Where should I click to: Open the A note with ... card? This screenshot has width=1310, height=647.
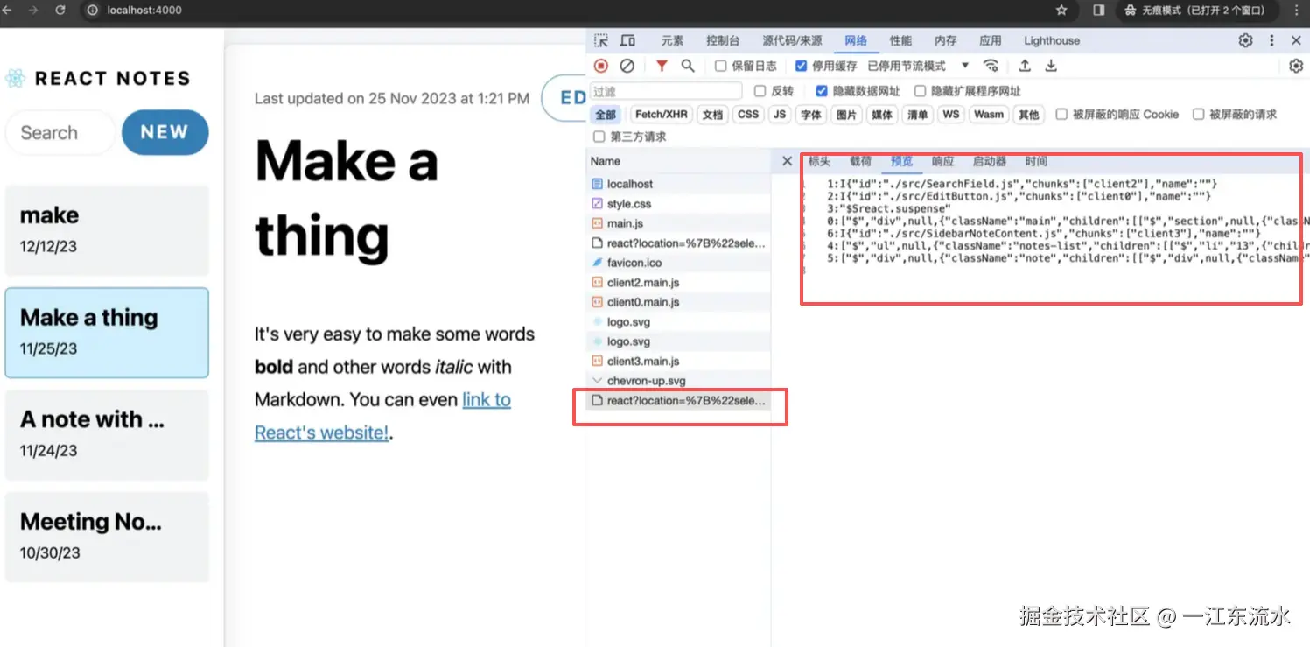point(107,434)
